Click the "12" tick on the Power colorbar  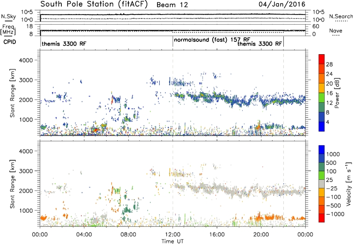(x=329, y=103)
